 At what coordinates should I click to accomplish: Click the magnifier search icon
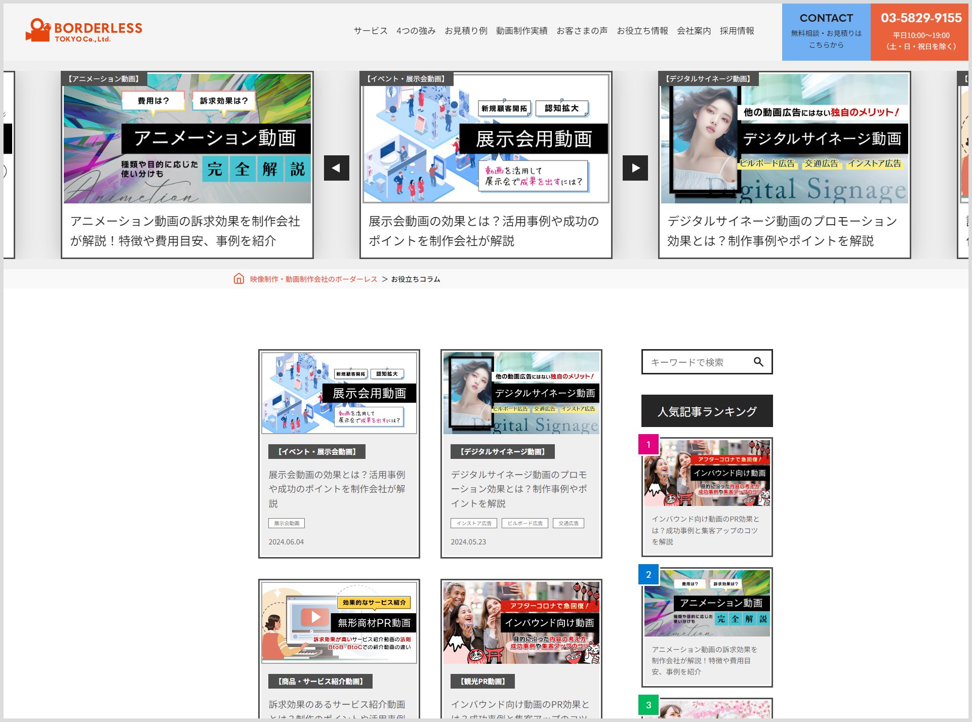758,362
